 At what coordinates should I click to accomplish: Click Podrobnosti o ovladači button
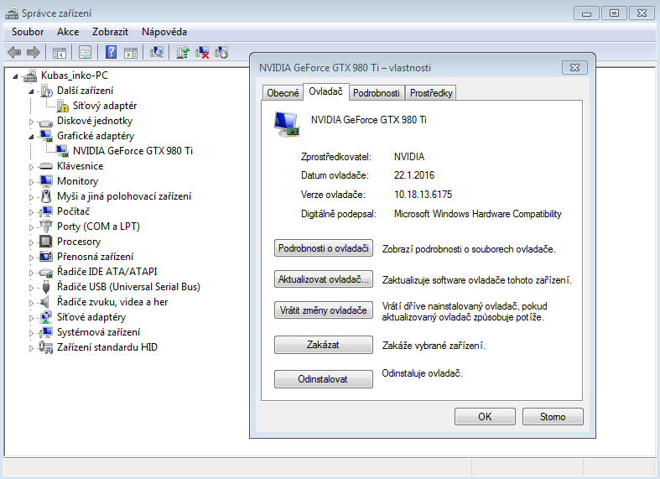(x=323, y=248)
